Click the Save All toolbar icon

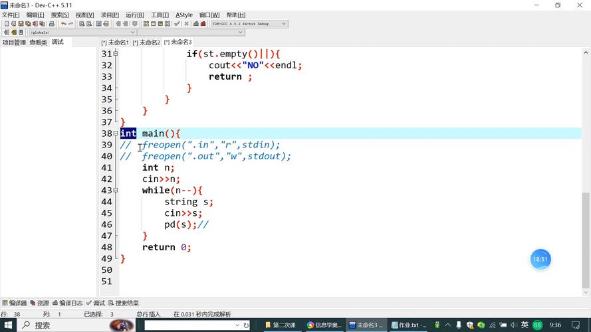[28, 24]
